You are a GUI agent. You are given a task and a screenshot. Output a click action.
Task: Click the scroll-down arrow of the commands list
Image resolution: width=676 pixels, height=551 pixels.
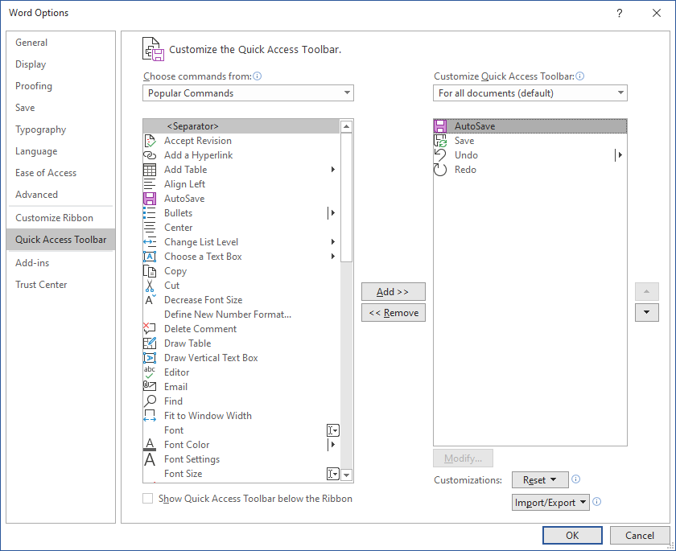pyautogui.click(x=346, y=475)
